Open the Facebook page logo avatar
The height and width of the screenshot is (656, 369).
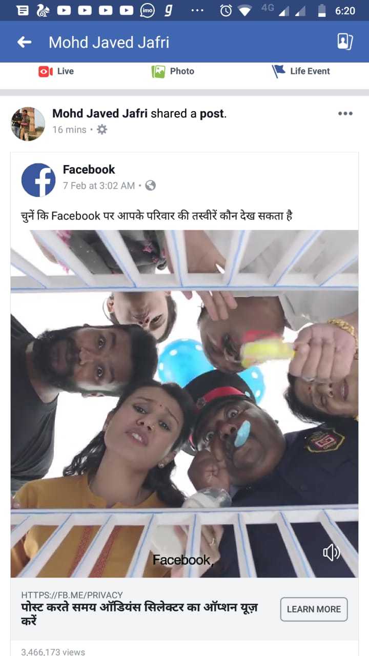pos(38,180)
